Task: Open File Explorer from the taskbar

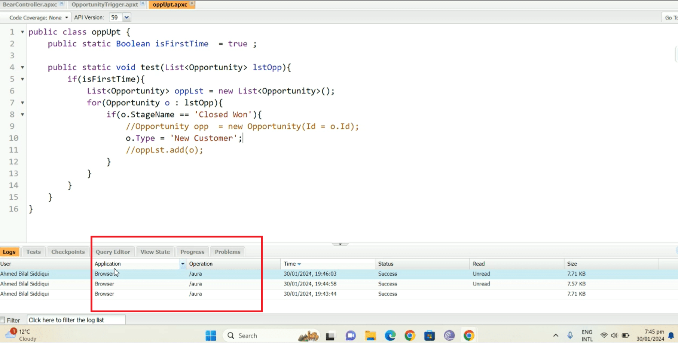Action: (370, 336)
